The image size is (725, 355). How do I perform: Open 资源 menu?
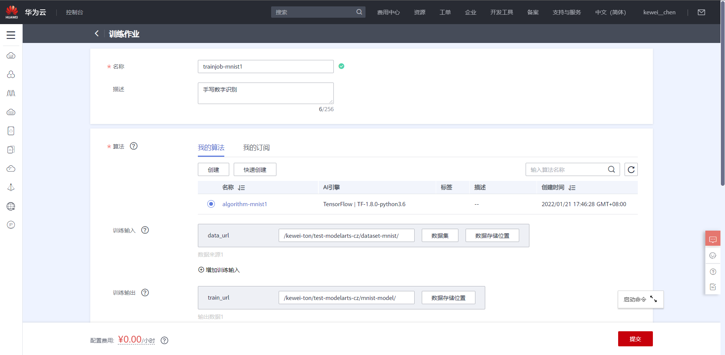point(420,12)
